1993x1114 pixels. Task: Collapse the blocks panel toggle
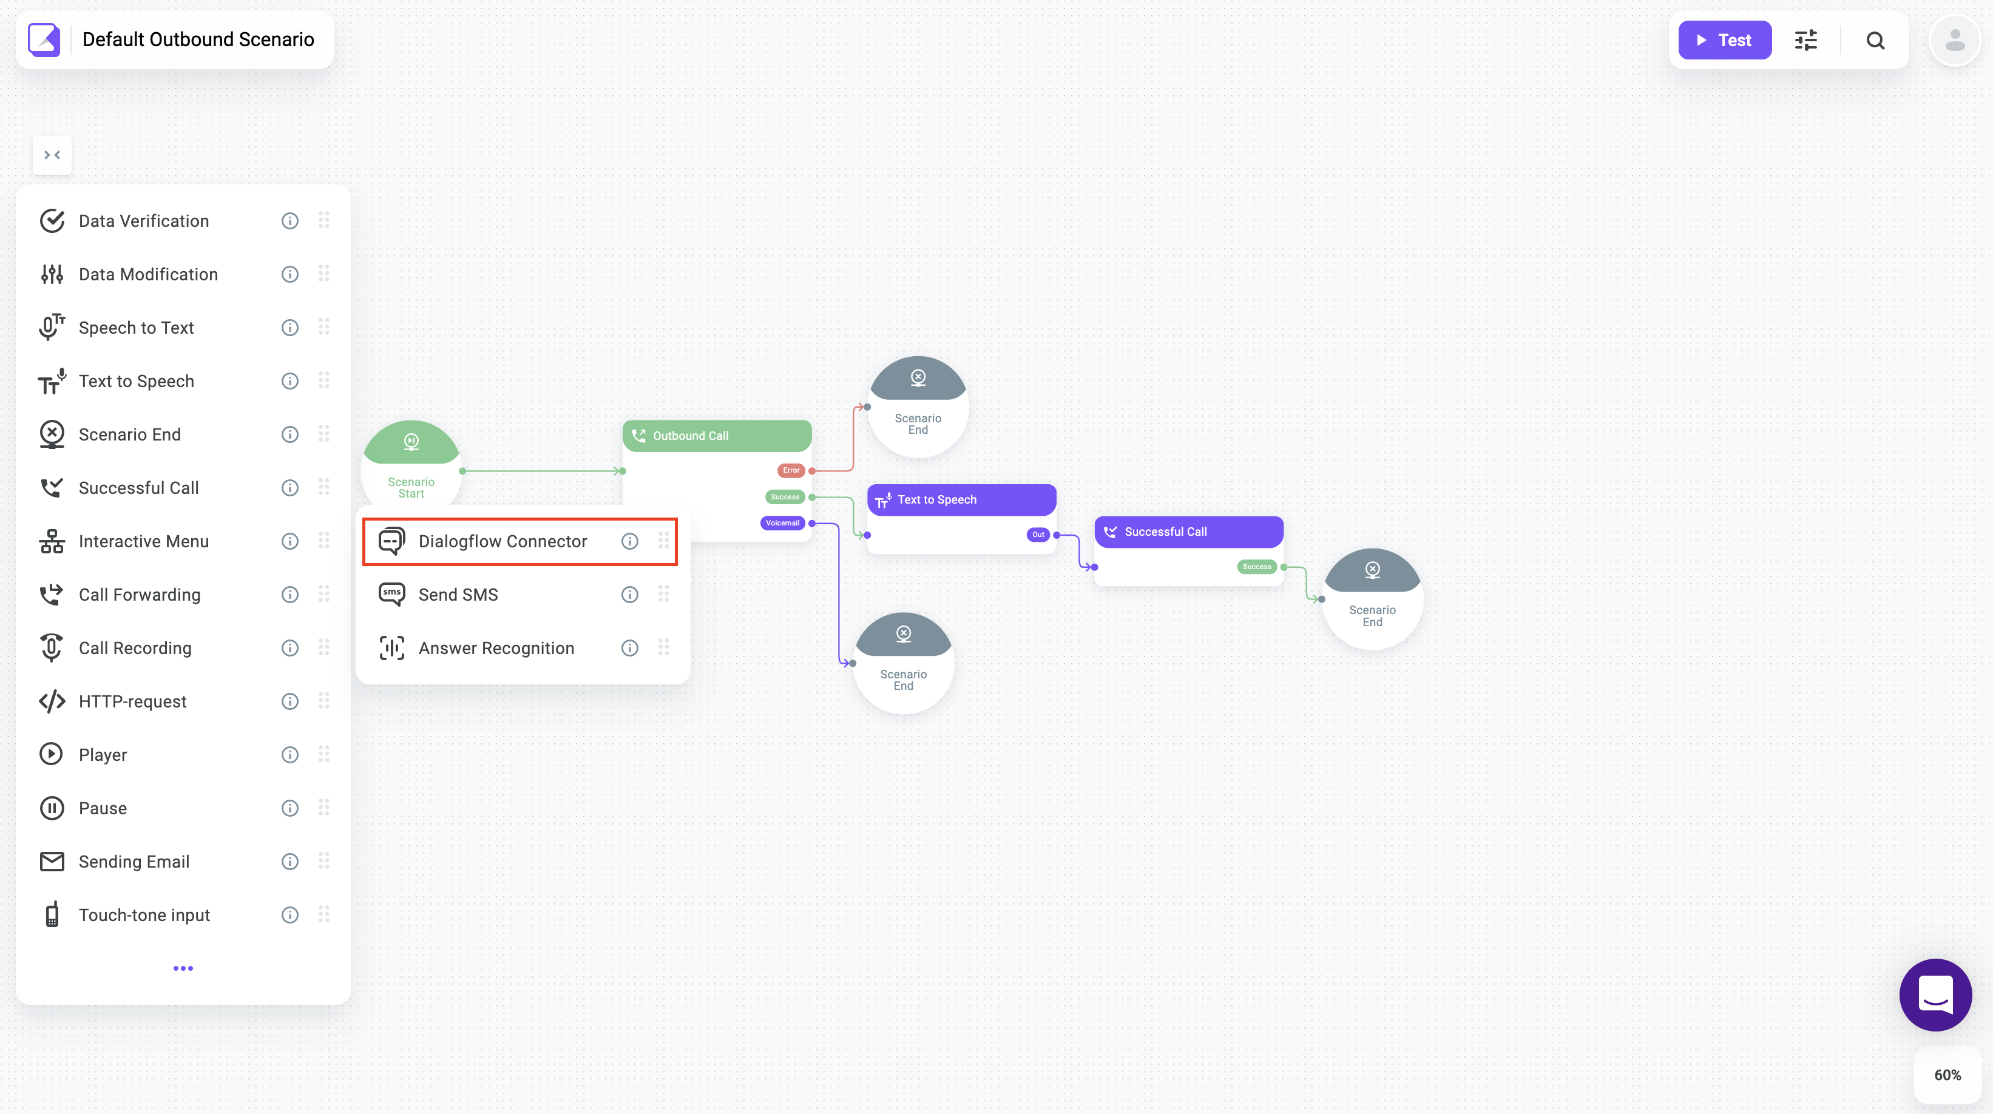pos(53,155)
